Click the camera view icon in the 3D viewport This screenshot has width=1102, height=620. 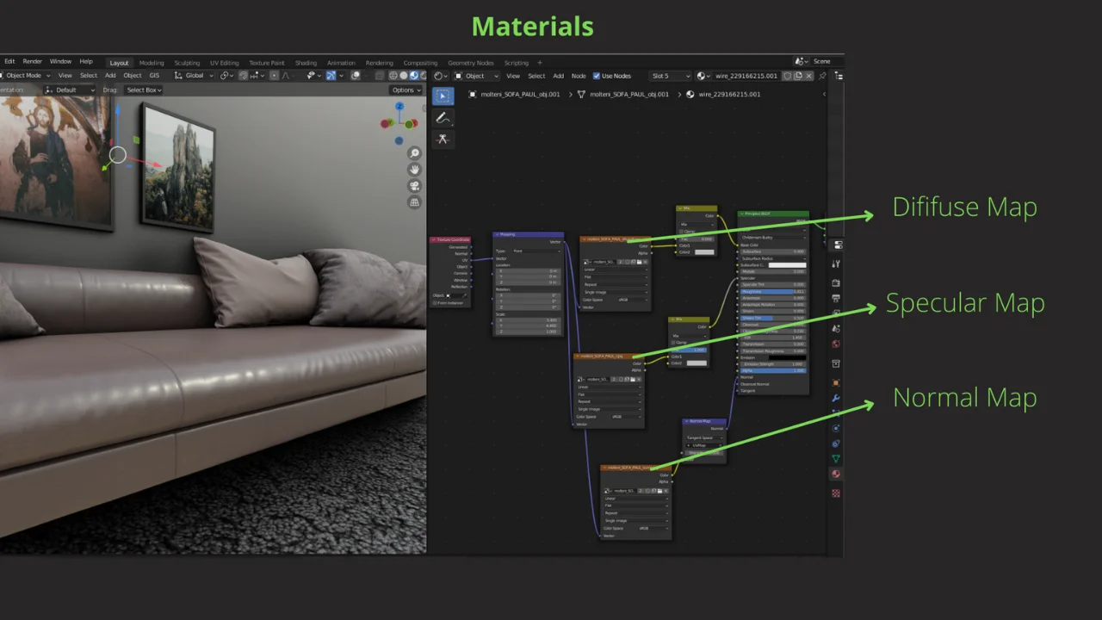414,185
